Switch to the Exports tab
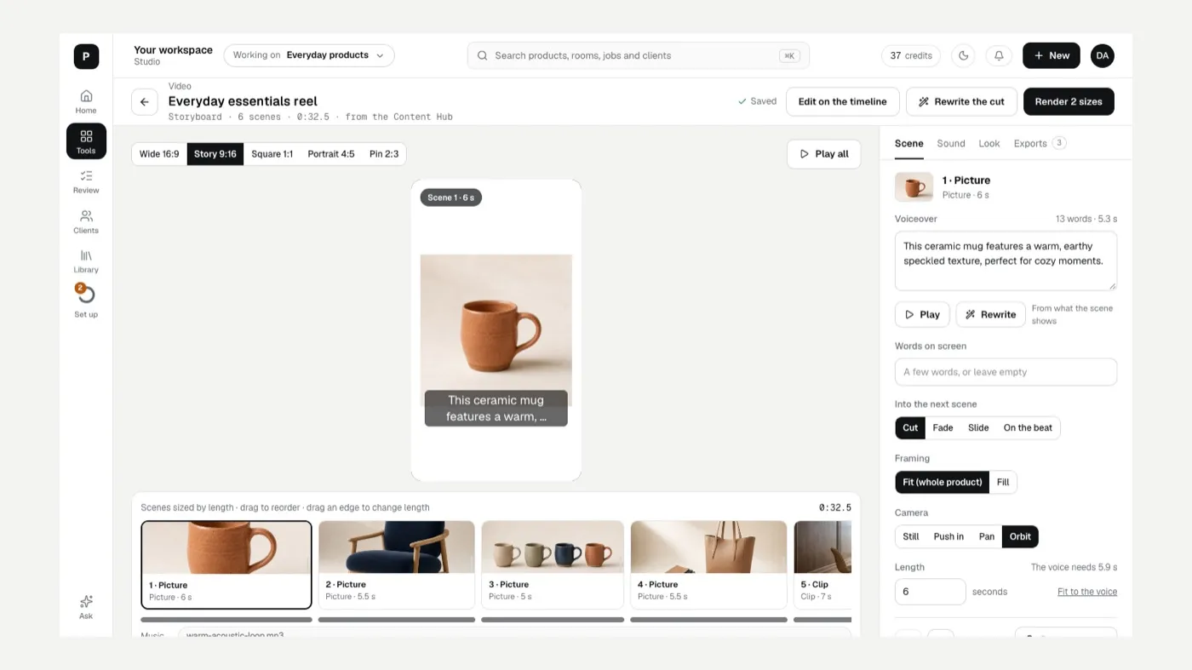 tap(1040, 143)
